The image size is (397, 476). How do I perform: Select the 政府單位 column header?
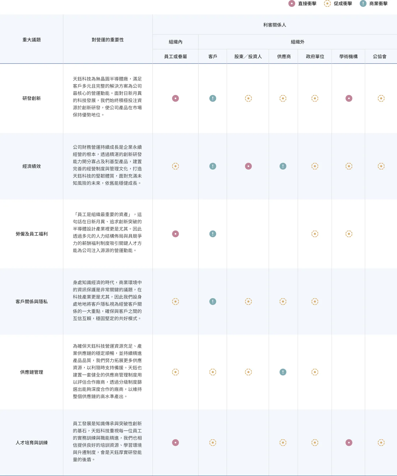(x=315, y=56)
